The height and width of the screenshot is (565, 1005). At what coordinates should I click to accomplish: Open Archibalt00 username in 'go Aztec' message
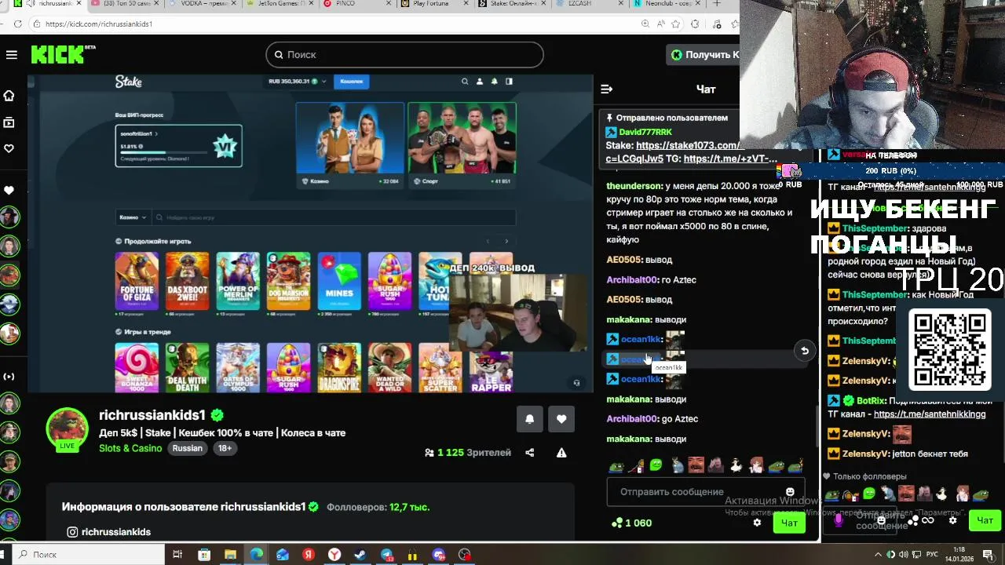point(632,419)
